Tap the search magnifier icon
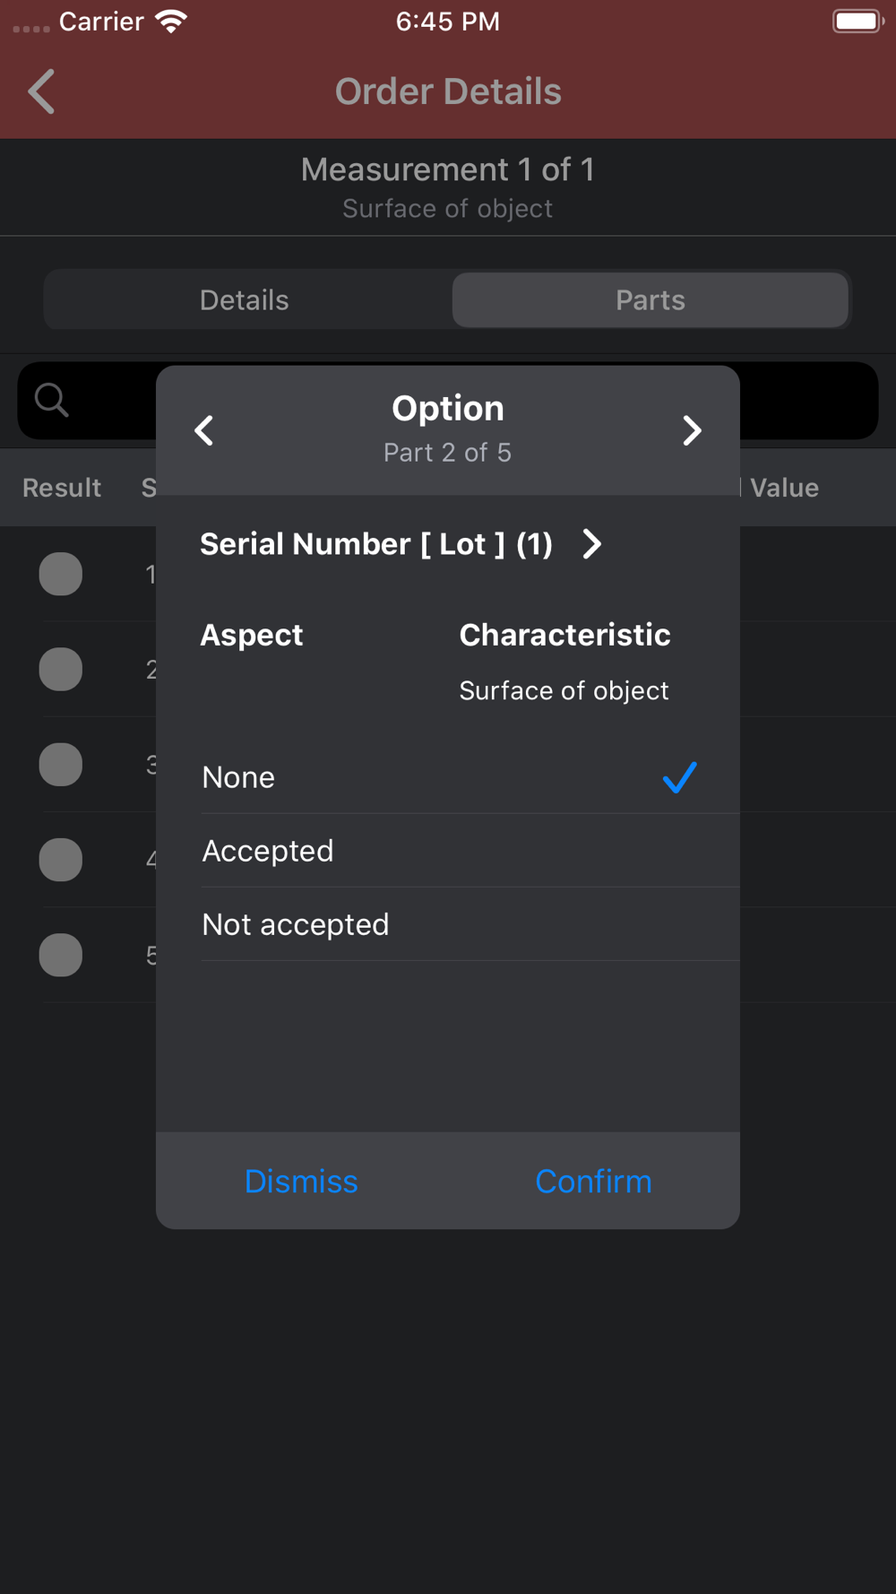896x1594 pixels. coord(52,400)
